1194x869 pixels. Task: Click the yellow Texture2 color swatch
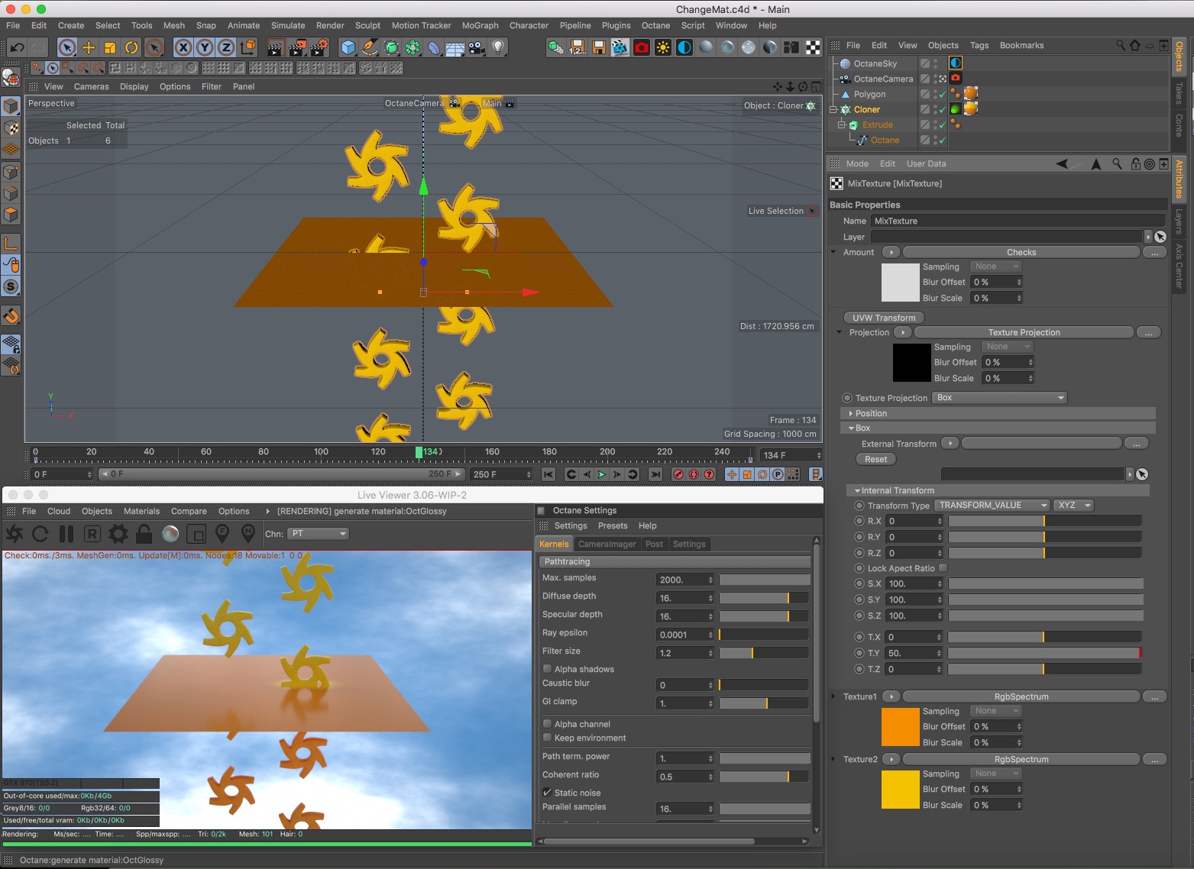(x=900, y=789)
